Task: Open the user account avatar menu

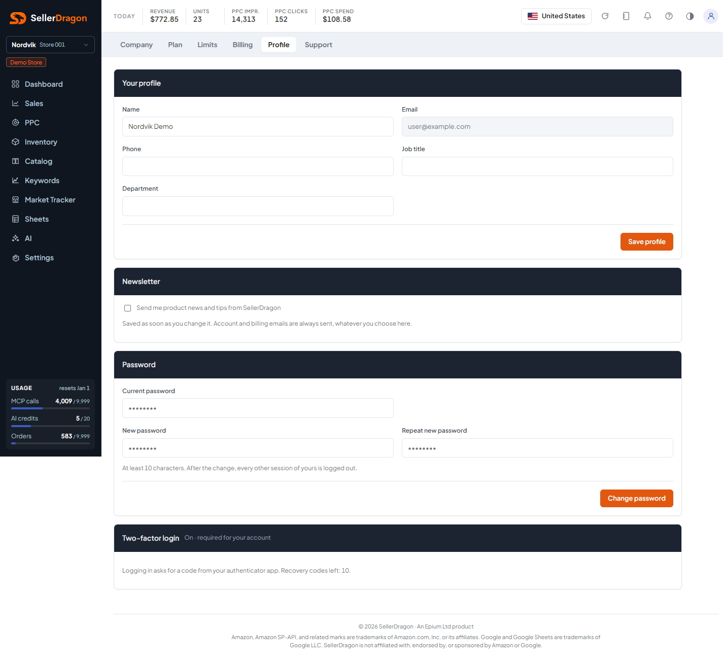Action: tap(711, 16)
